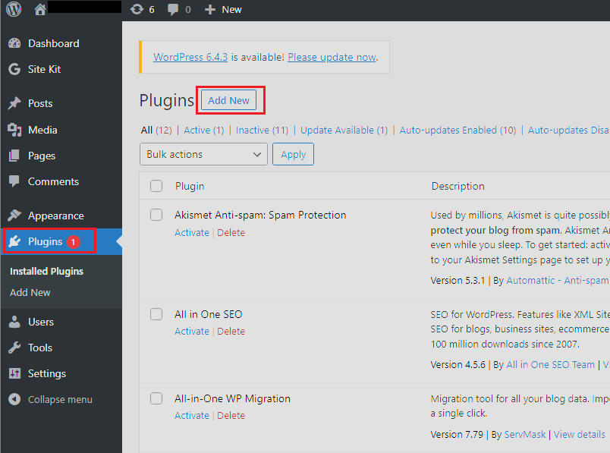The width and height of the screenshot is (610, 453).
Task: Open the Appearance menu
Action: pyautogui.click(x=55, y=215)
